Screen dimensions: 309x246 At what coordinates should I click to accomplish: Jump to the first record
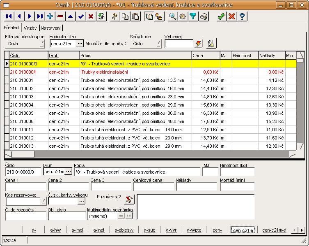click(8, 16)
